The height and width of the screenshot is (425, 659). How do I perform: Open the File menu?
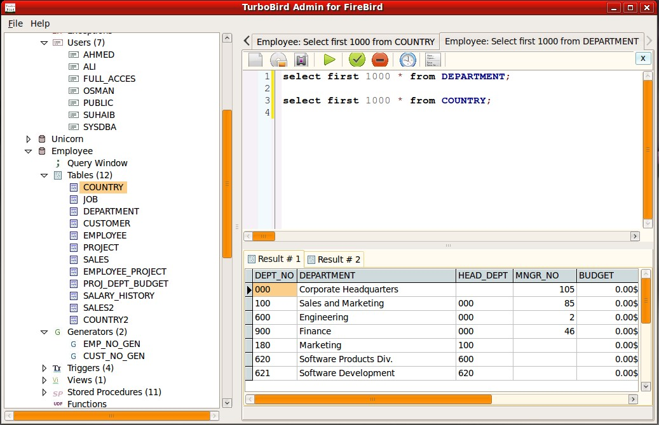pos(15,23)
